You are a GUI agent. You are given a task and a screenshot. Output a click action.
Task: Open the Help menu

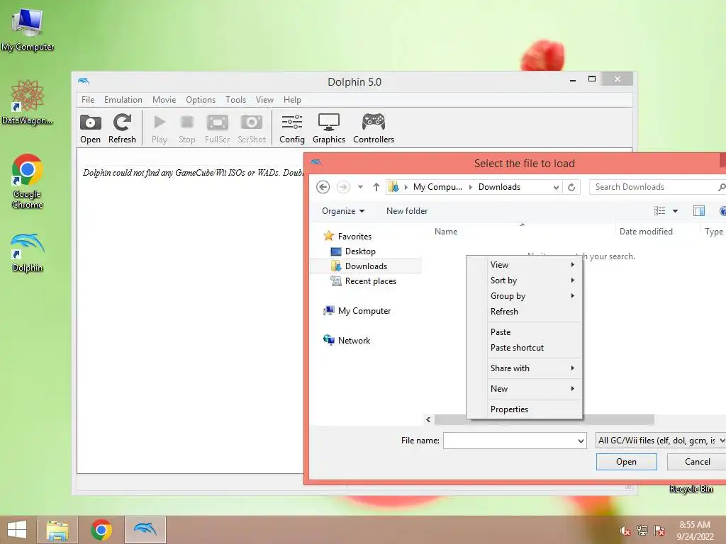292,99
